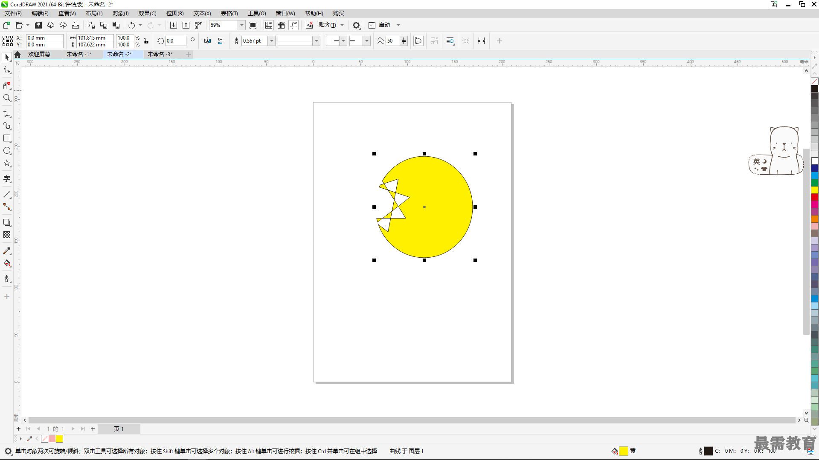This screenshot has width=819, height=460.
Task: Select the Connector tool
Action: coord(7,207)
